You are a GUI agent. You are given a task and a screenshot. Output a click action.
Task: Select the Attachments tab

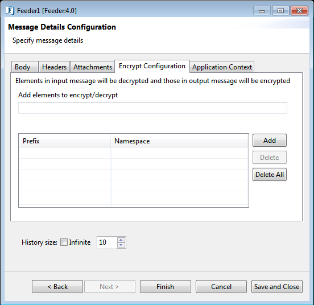pyautogui.click(x=93, y=67)
